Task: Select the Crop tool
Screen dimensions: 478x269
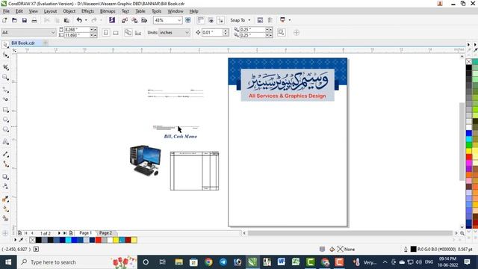Action: [5, 67]
